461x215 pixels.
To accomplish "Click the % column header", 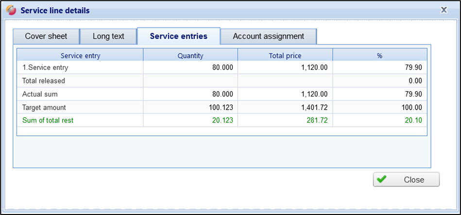I will point(379,56).
